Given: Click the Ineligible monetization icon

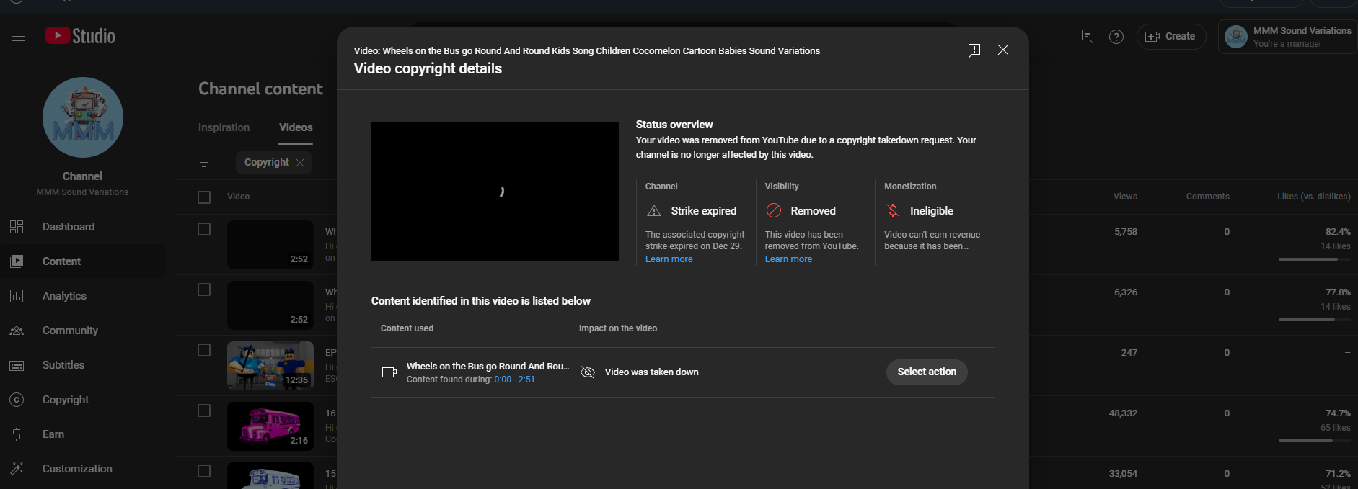Looking at the screenshot, I should [893, 210].
